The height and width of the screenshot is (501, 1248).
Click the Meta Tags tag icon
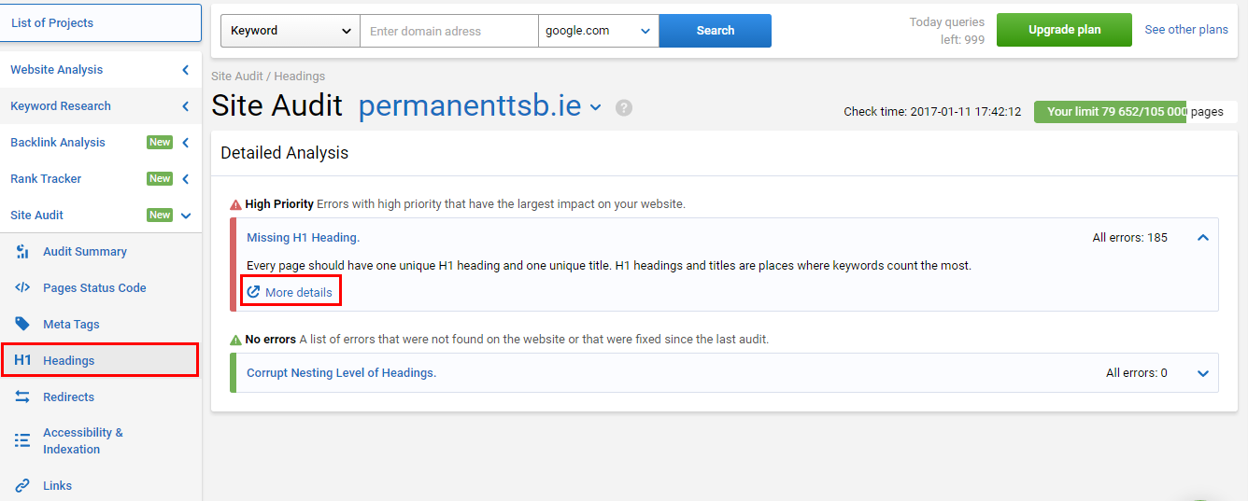click(23, 324)
